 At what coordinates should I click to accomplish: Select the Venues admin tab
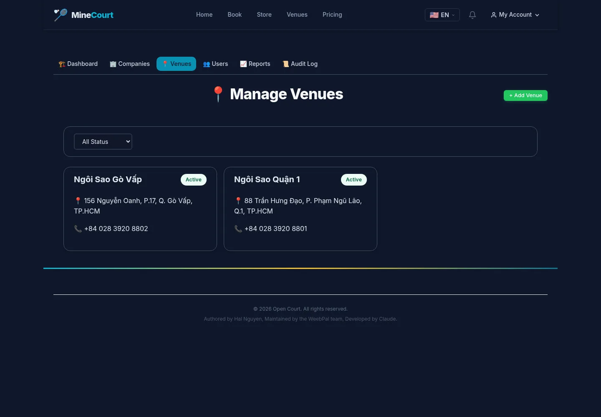pyautogui.click(x=176, y=64)
